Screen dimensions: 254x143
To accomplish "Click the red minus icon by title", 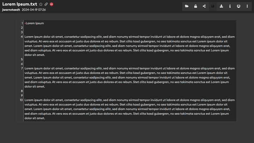I will (x=52, y=4).
